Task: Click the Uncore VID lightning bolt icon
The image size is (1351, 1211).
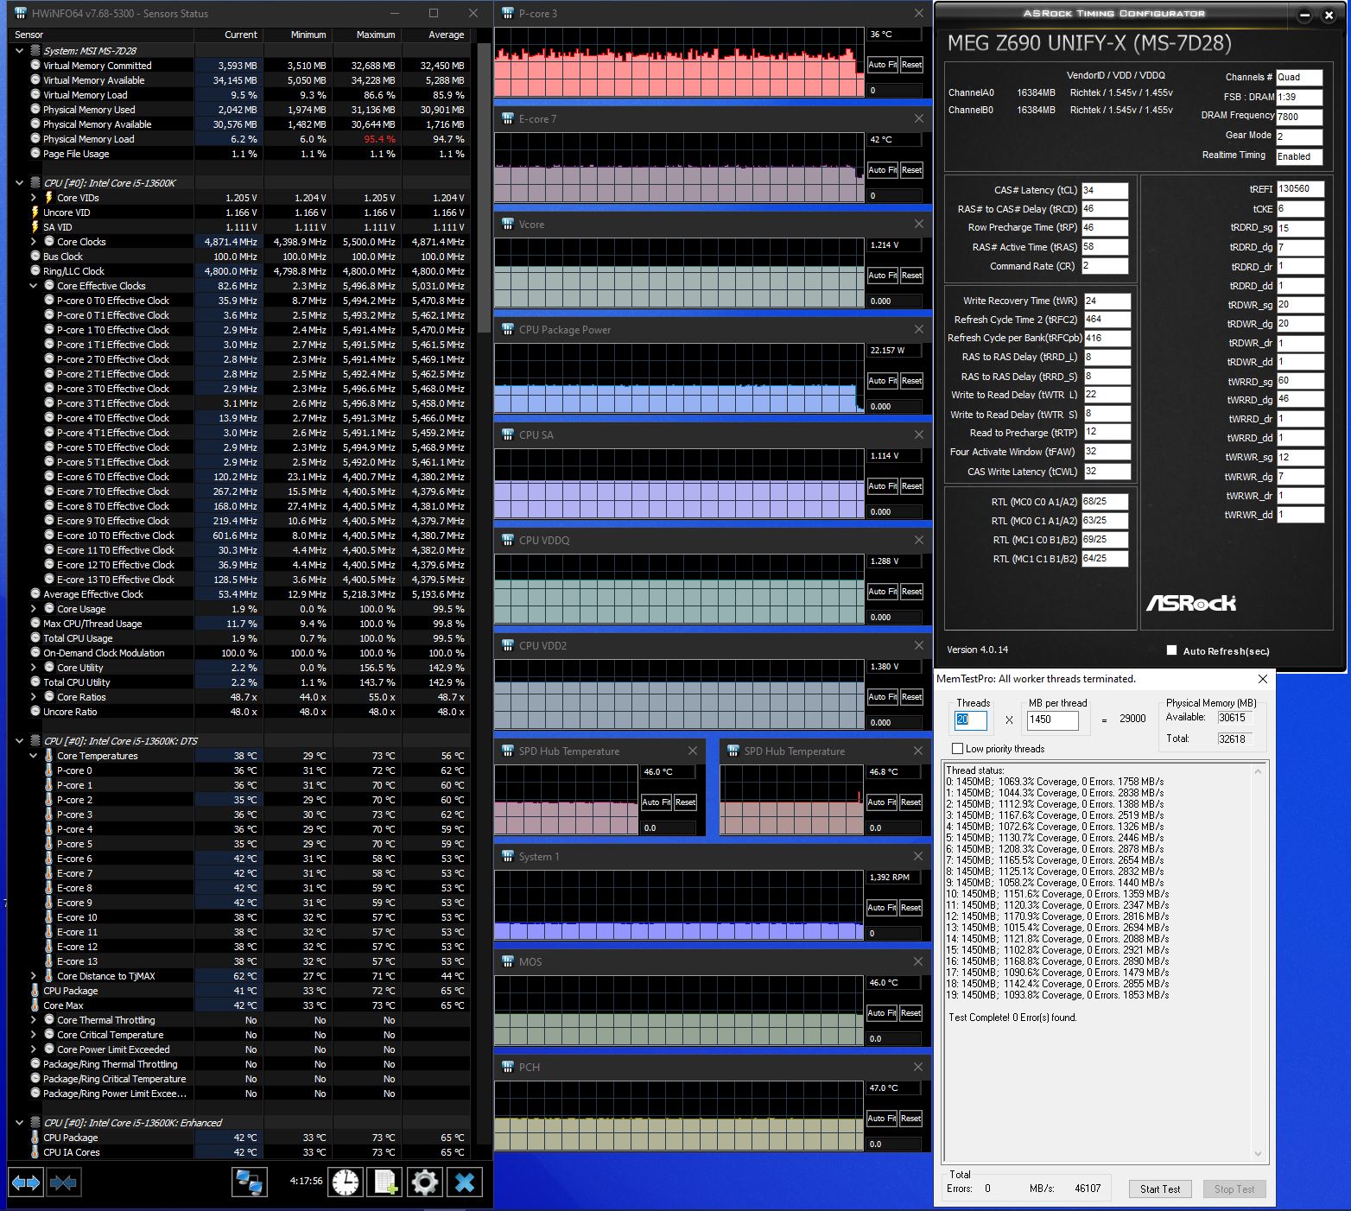Action: click(35, 212)
